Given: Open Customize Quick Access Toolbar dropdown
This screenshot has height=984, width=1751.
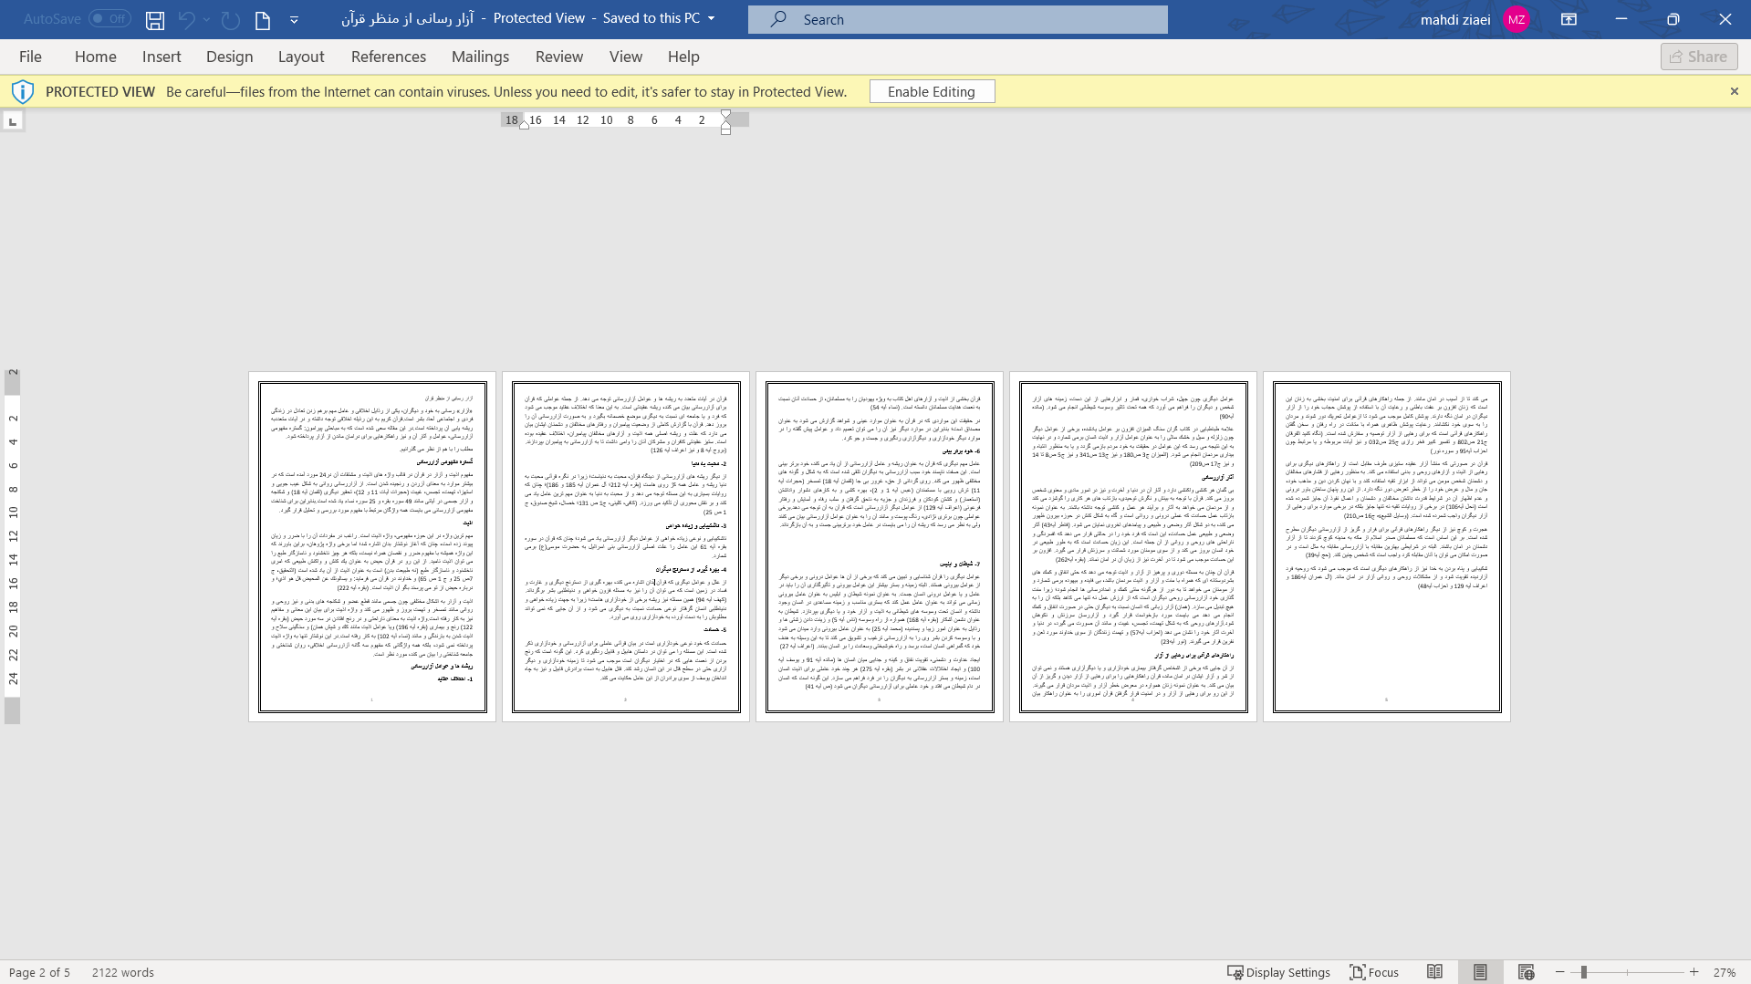Looking at the screenshot, I should (x=294, y=19).
